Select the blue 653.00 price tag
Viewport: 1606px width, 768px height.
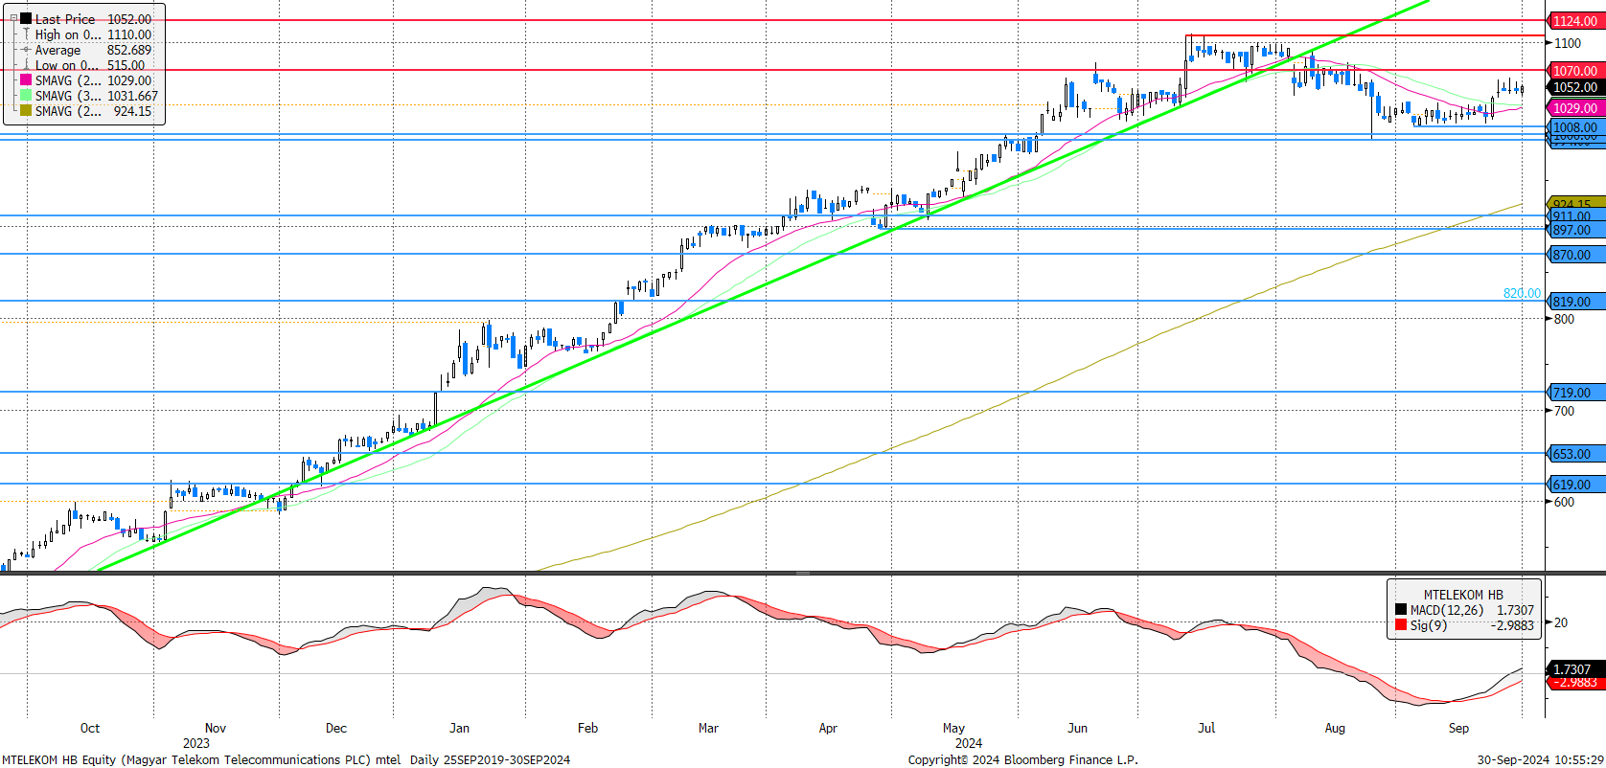[1575, 454]
